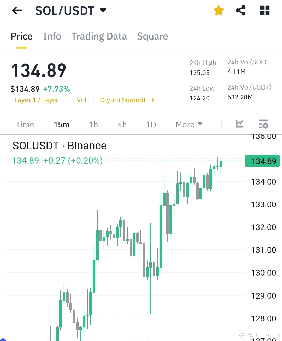
Task: Expand the More timeframe options dropdown
Action: point(189,124)
